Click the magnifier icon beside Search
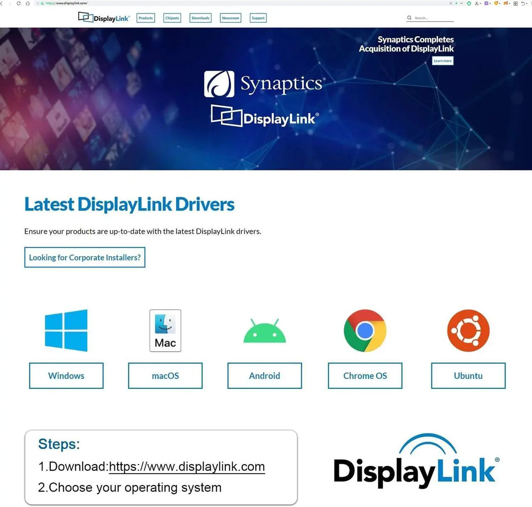Image resolution: width=532 pixels, height=507 pixels. [x=409, y=18]
